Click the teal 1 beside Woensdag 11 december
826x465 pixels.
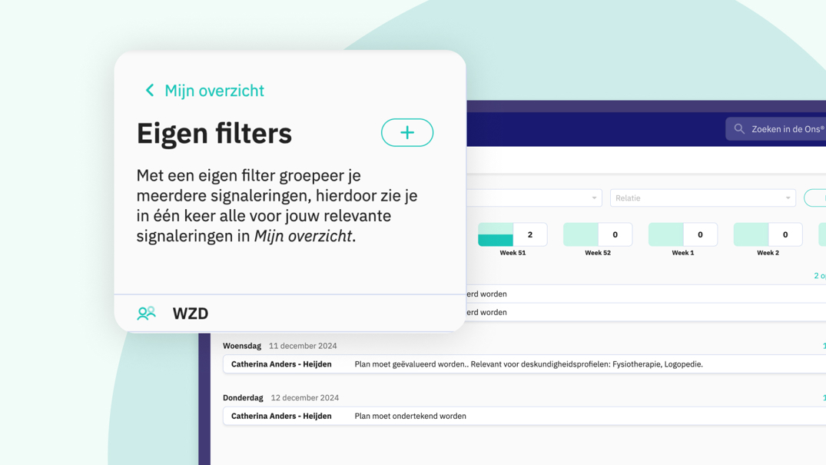click(x=822, y=345)
